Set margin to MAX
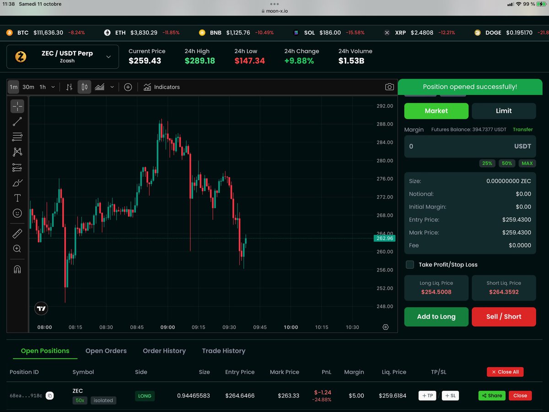 coord(527,163)
